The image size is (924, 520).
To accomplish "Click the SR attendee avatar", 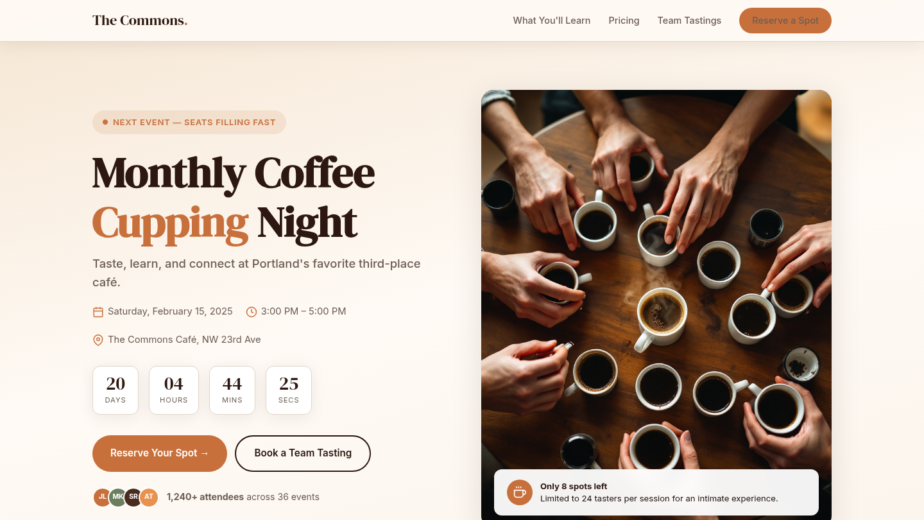I will (133, 497).
